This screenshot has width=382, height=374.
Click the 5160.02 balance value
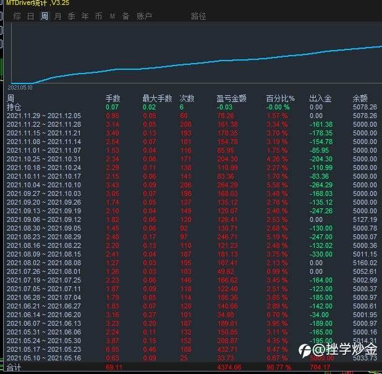click(365, 263)
